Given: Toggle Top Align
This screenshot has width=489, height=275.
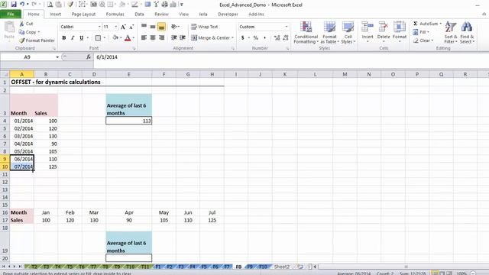Looking at the screenshot, I should coord(144,27).
